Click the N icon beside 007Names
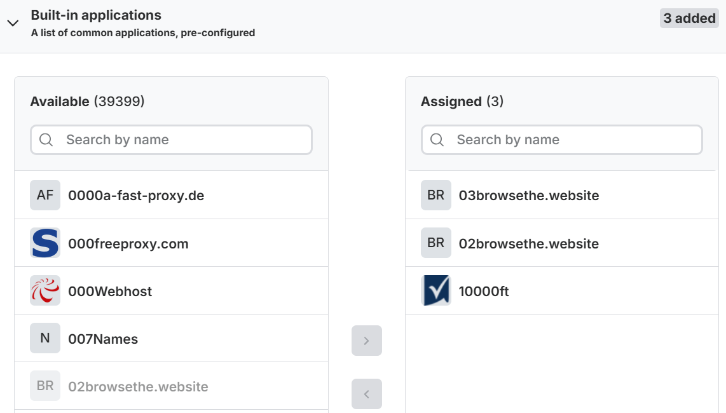The width and height of the screenshot is (726, 413). pos(45,338)
